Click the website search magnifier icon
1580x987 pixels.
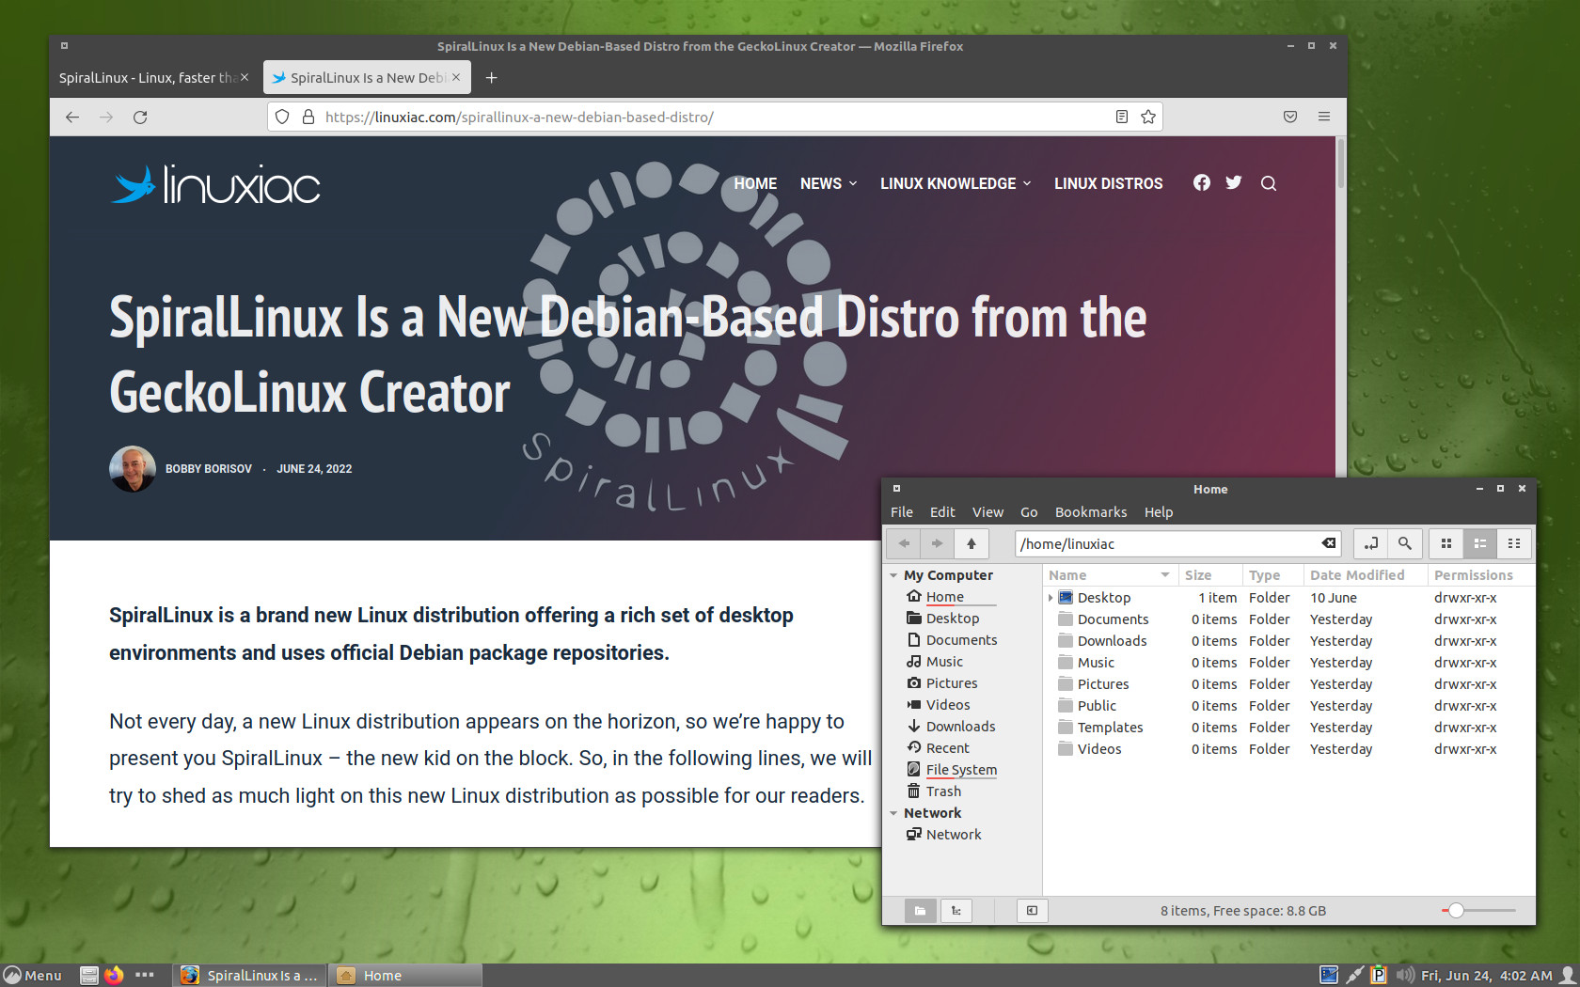point(1269,183)
